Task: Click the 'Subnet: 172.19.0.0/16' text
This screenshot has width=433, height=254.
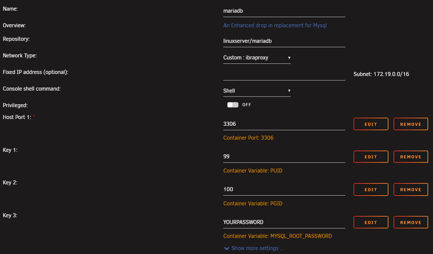Action: click(381, 74)
